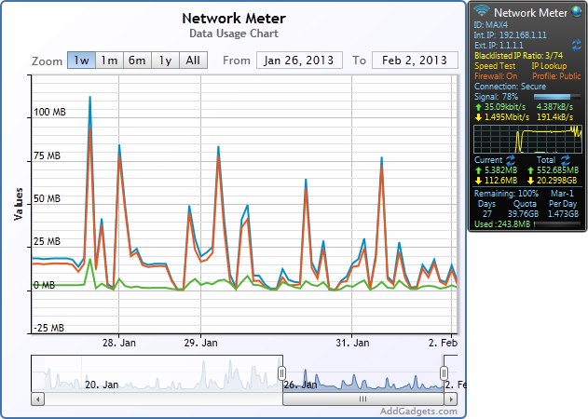Screen dimensions: 588x419
Task: Click the To date field
Action: click(415, 60)
